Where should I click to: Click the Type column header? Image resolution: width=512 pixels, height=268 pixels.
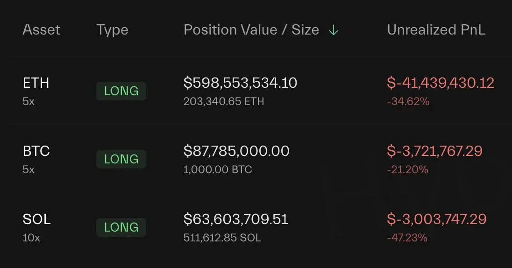pyautogui.click(x=112, y=30)
